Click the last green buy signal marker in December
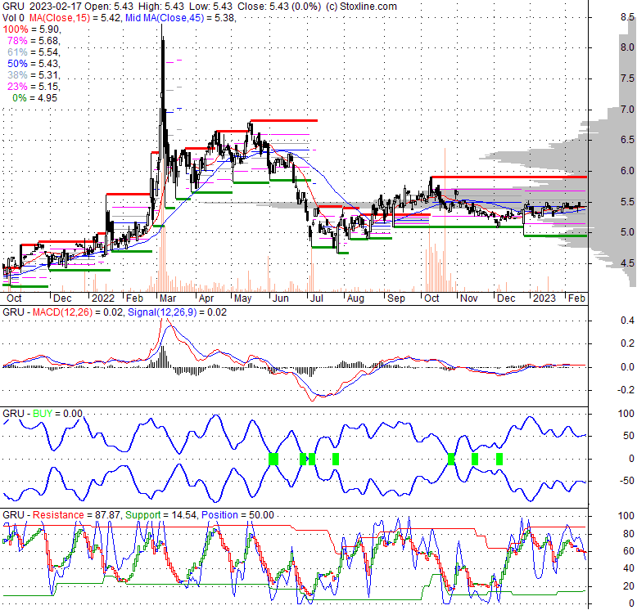 point(499,459)
